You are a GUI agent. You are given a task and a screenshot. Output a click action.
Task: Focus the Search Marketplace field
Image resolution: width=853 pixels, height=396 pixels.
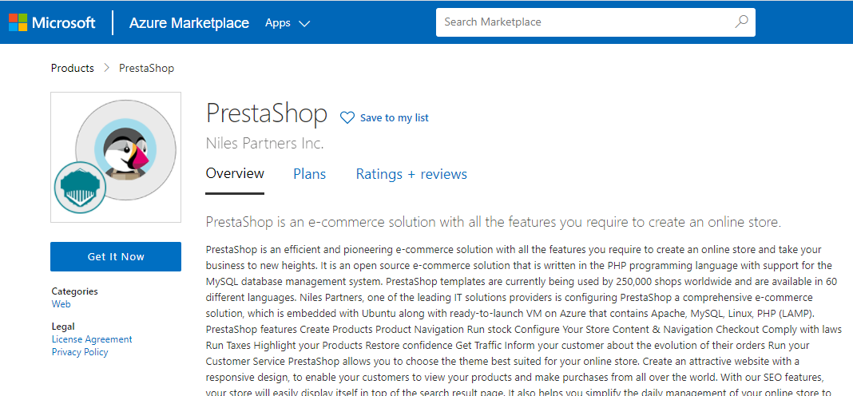pos(583,22)
